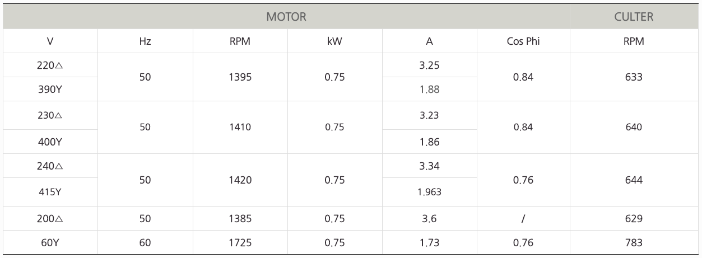Click the 1410 motor RPM cell
This screenshot has height=258, width=702.
point(240,127)
